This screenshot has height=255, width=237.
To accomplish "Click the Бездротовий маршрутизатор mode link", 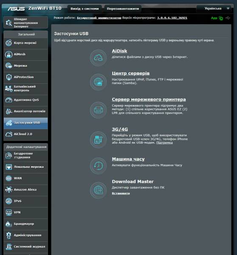I will tap(99, 18).
